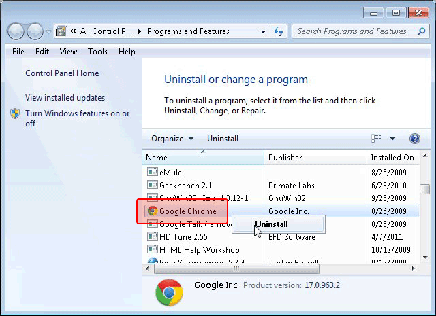The width and height of the screenshot is (436, 316).
Task: Open the Tools menu
Action: point(97,52)
